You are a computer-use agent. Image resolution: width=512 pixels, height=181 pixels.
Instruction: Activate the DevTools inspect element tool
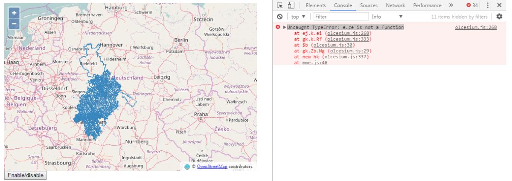pyautogui.click(x=280, y=6)
